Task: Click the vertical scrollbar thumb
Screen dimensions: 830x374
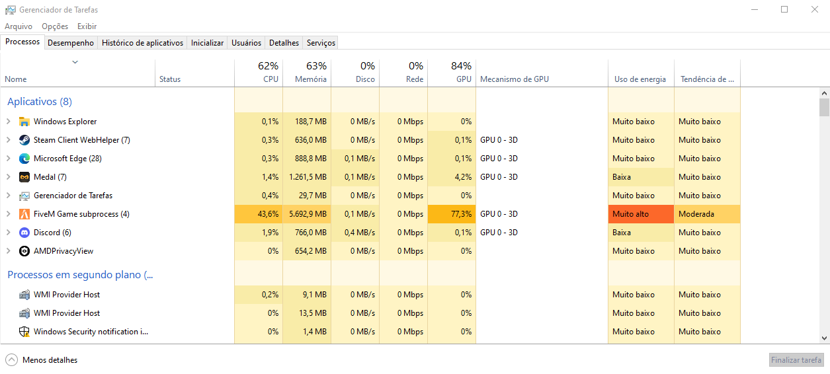Action: click(x=824, y=107)
